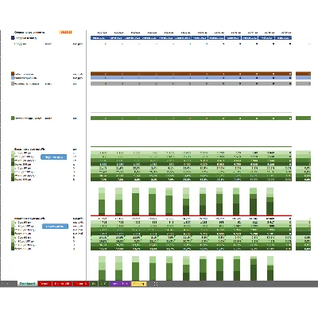
Task: Click the blue button in the lower green table section
Action: 55,227
